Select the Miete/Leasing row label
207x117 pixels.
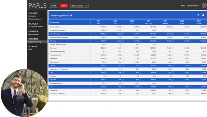tap(54, 62)
